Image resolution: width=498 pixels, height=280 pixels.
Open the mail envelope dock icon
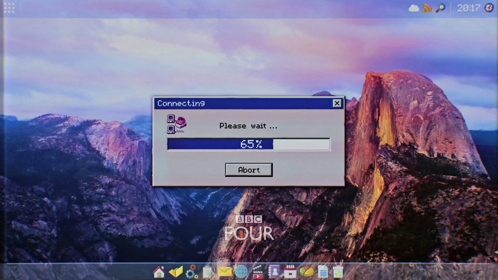pyautogui.click(x=225, y=272)
